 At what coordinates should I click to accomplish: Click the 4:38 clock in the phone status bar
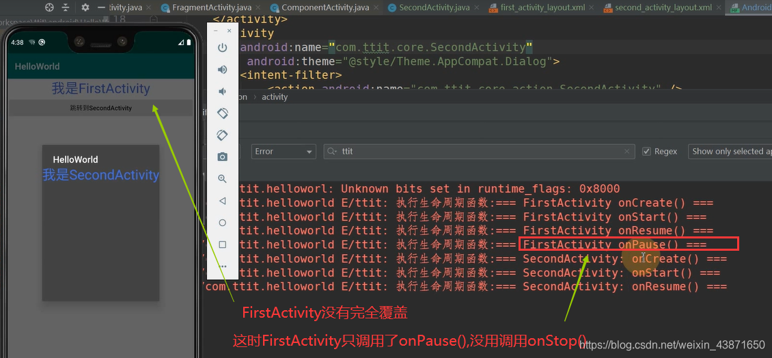coord(17,42)
